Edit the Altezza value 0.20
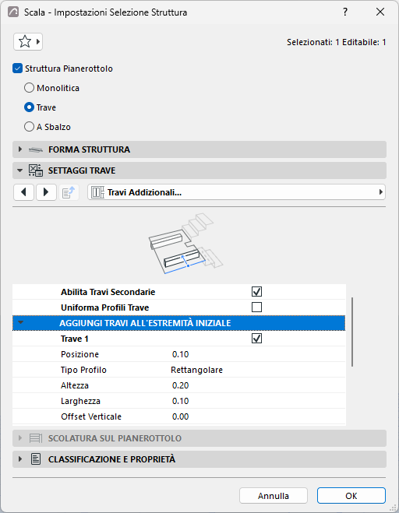The width and height of the screenshot is (399, 513). coord(181,385)
